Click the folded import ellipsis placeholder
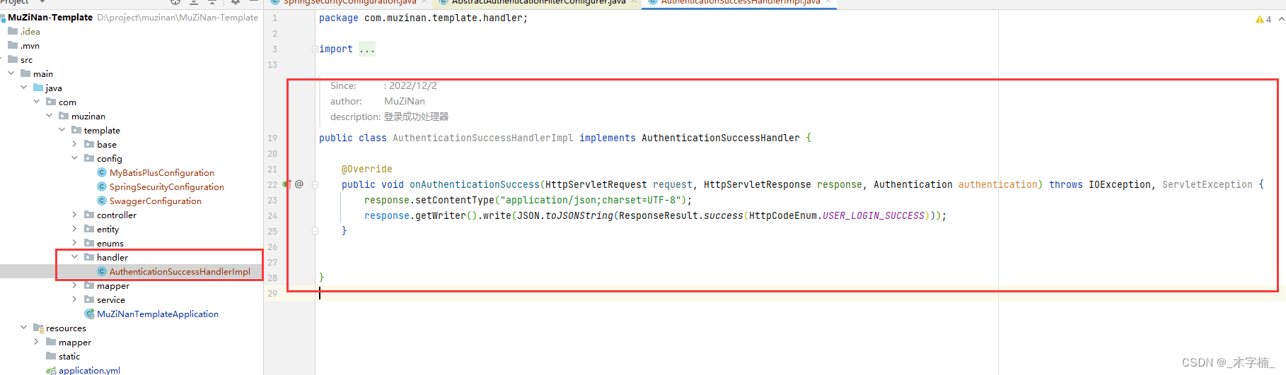1286x375 pixels. click(367, 49)
